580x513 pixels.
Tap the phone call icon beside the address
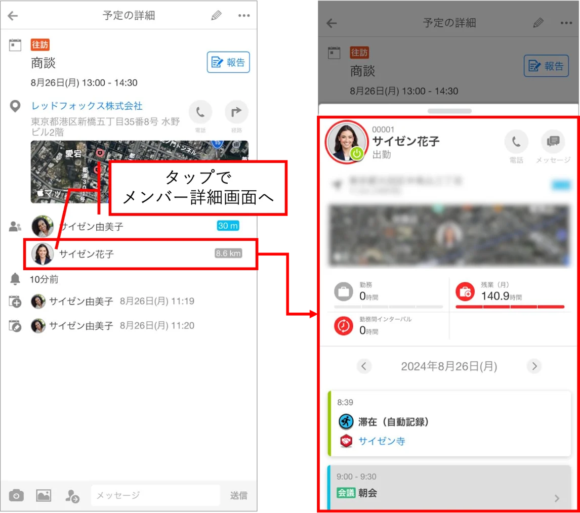tap(200, 112)
